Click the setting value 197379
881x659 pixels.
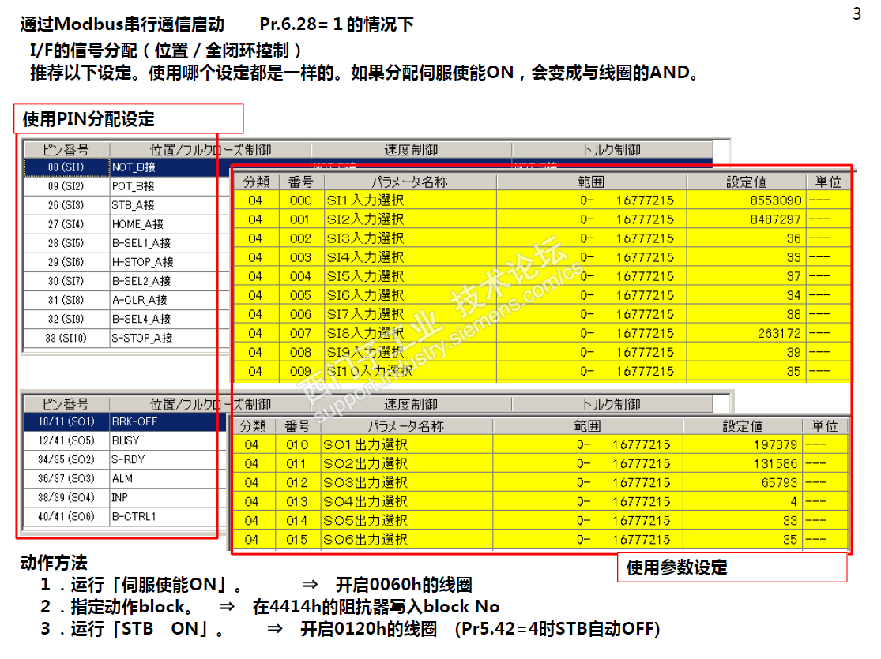coord(775,445)
